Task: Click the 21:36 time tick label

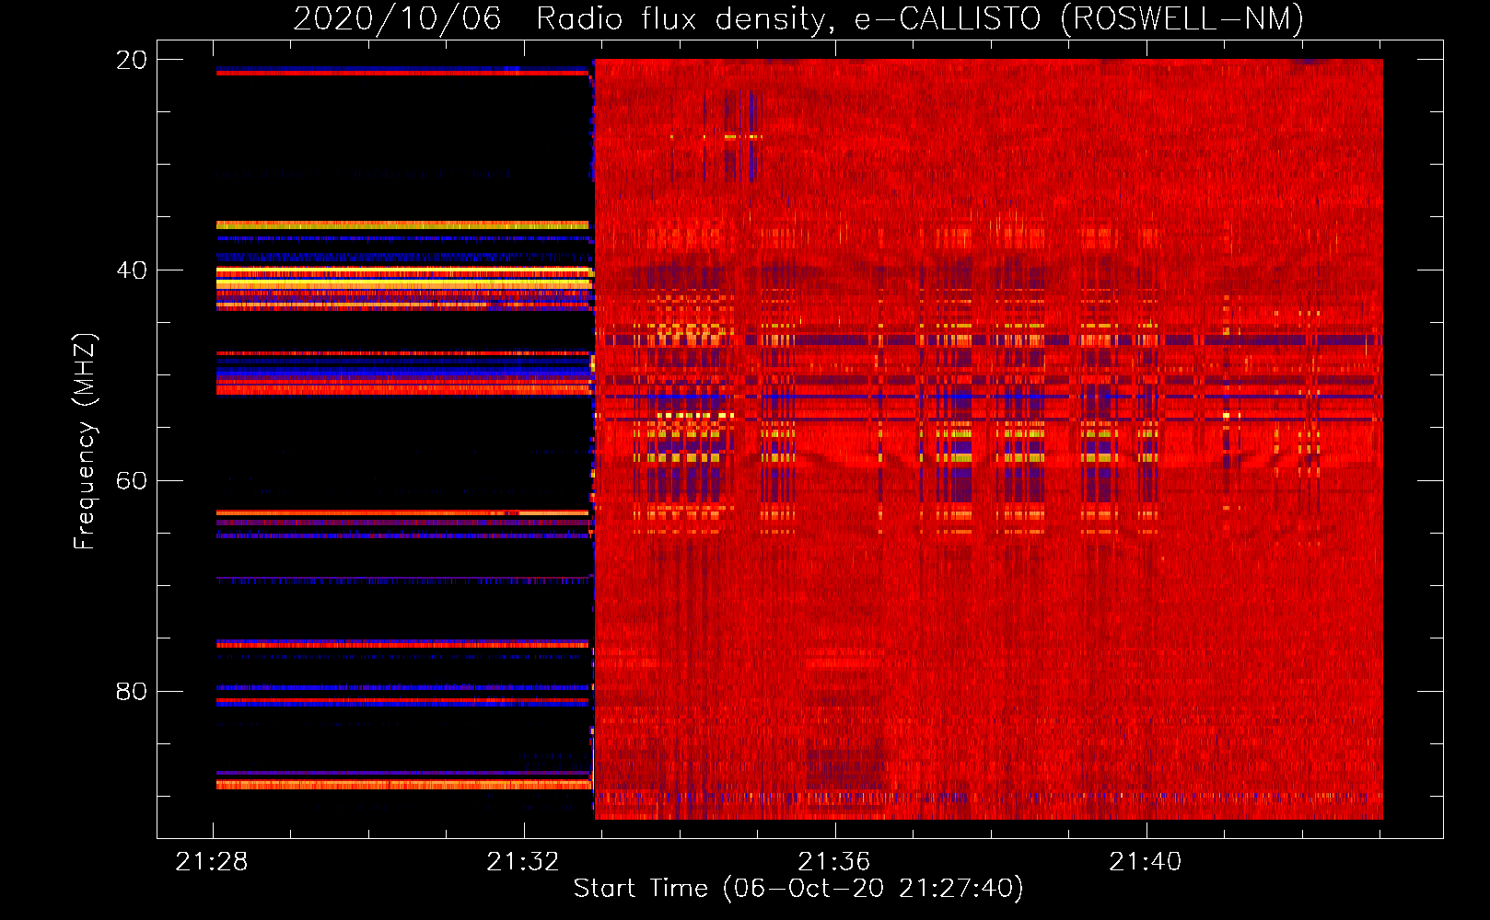Action: [x=834, y=862]
